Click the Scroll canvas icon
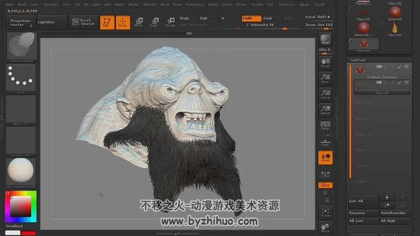 click(325, 62)
